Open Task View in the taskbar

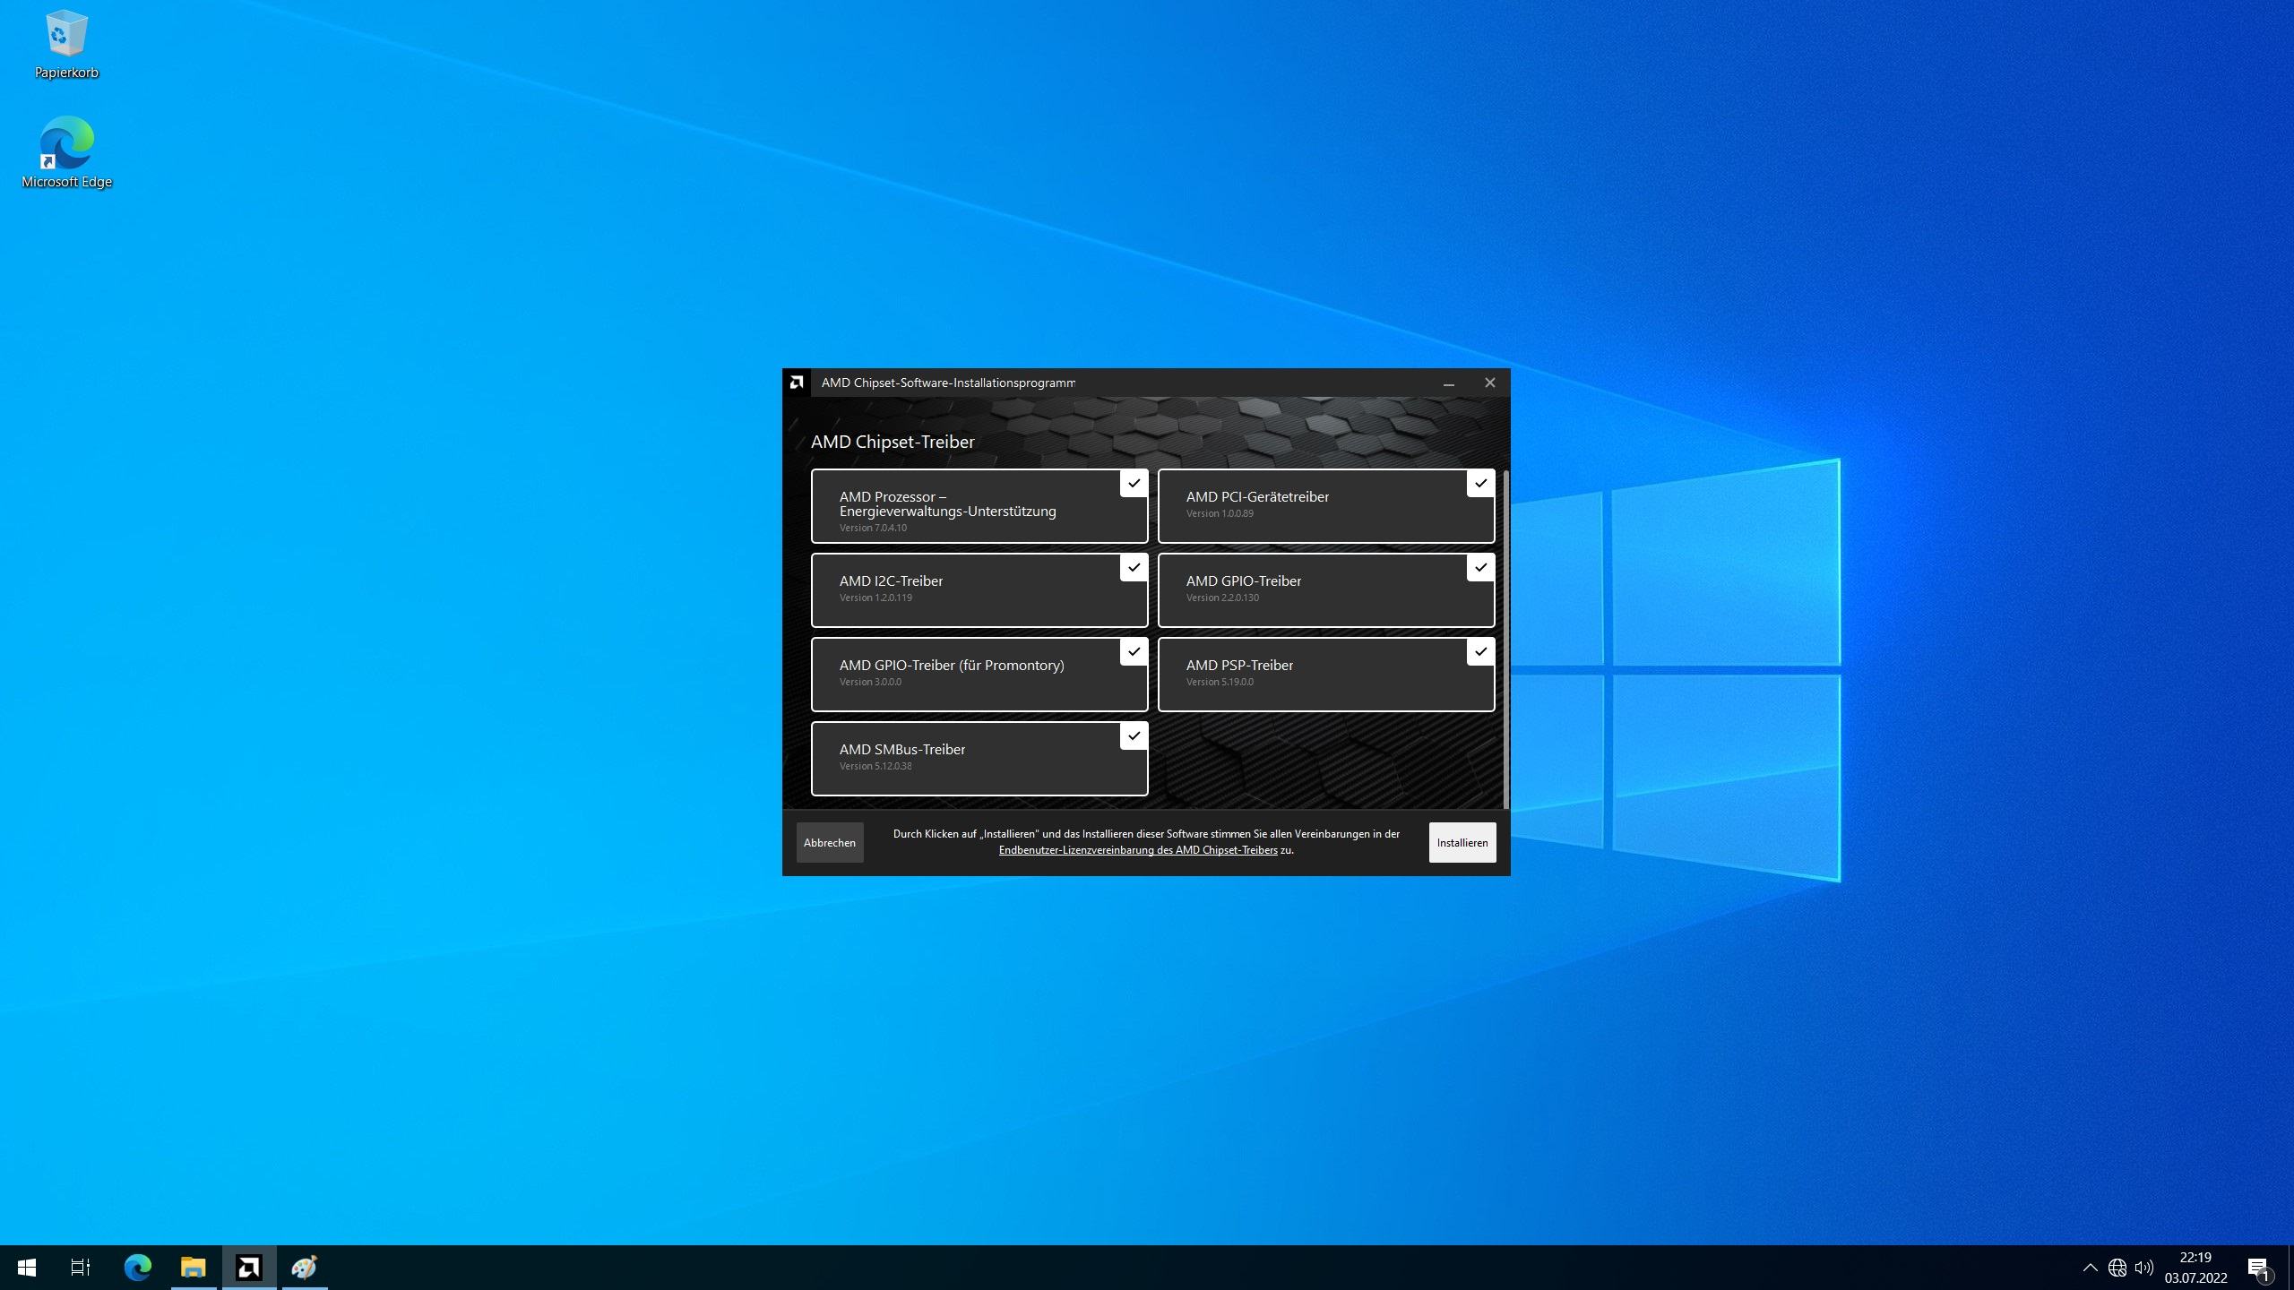coord(81,1267)
